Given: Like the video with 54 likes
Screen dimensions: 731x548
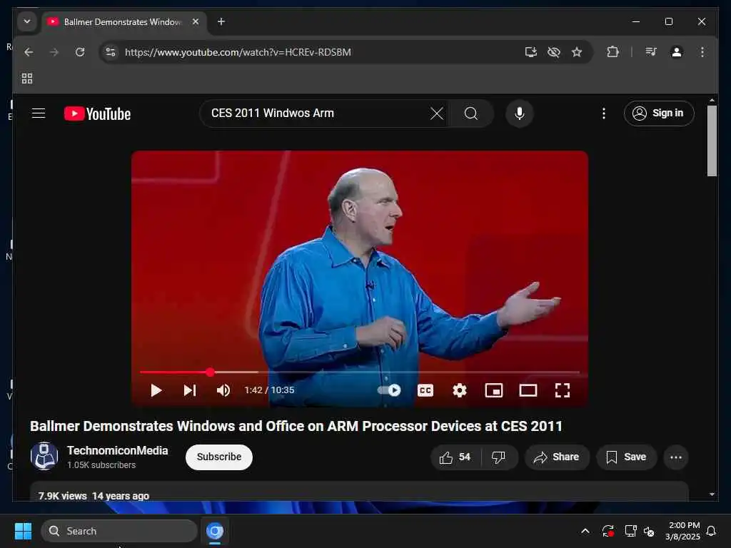Looking at the screenshot, I should point(455,457).
